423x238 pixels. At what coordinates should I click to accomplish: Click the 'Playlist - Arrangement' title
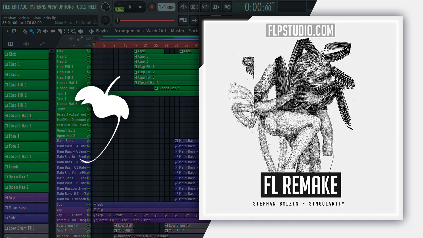[x=118, y=31]
